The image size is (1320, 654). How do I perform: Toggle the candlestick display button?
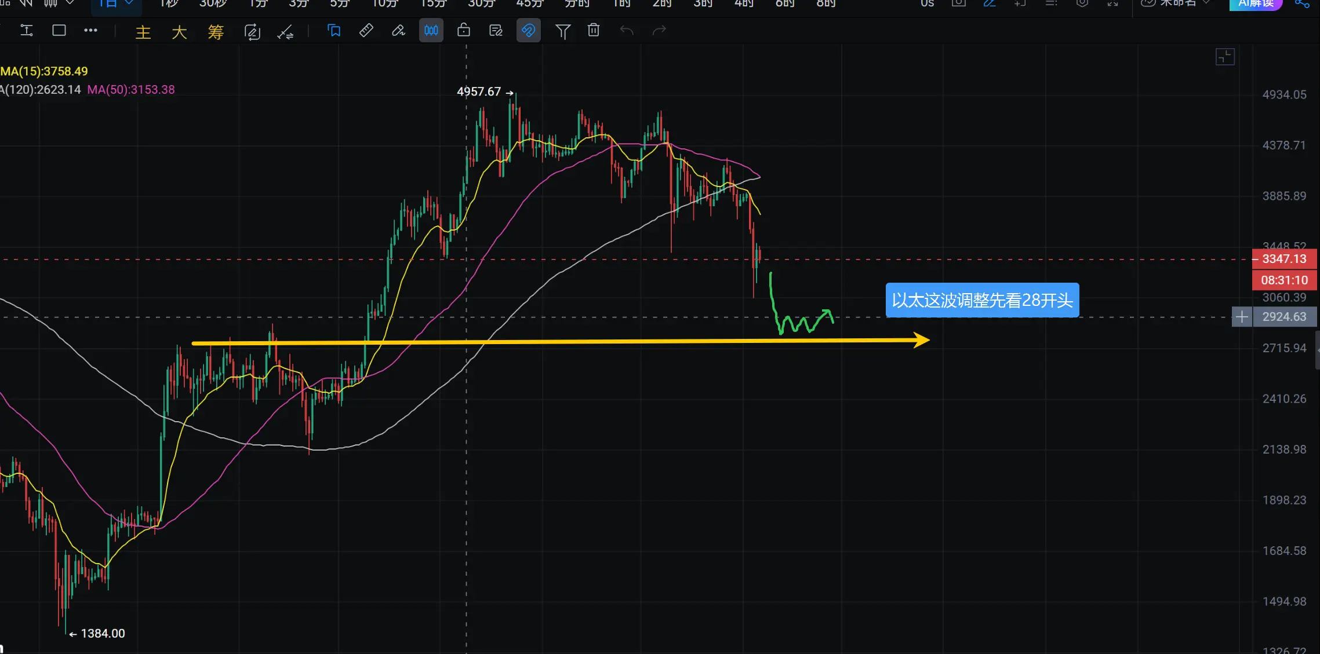click(431, 31)
